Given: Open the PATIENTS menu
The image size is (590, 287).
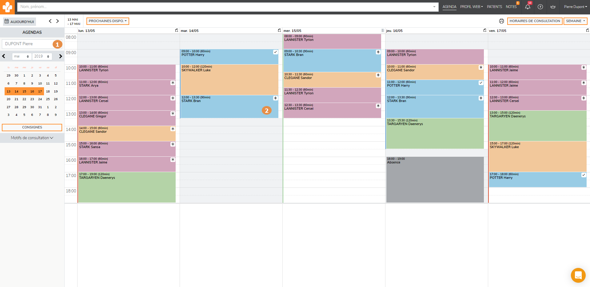Looking at the screenshot, I should tap(494, 7).
